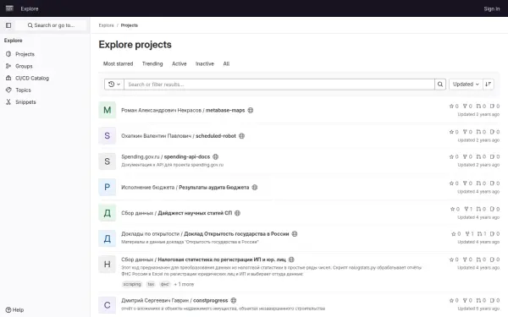Image resolution: width=508 pixels, height=317 pixels.
Task: Click the C avatar of constprogress
Action: pyautogui.click(x=108, y=305)
